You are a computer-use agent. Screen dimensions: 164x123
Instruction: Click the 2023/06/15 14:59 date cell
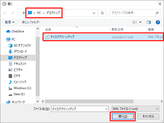coord(122,37)
